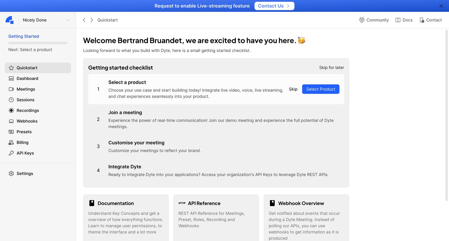Viewport: 449px width, 241px height.
Task: Click the Settings gear icon
Action: coord(11,173)
